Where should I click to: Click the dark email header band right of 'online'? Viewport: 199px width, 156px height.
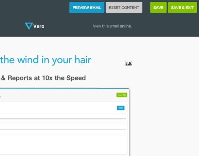tap(164, 26)
